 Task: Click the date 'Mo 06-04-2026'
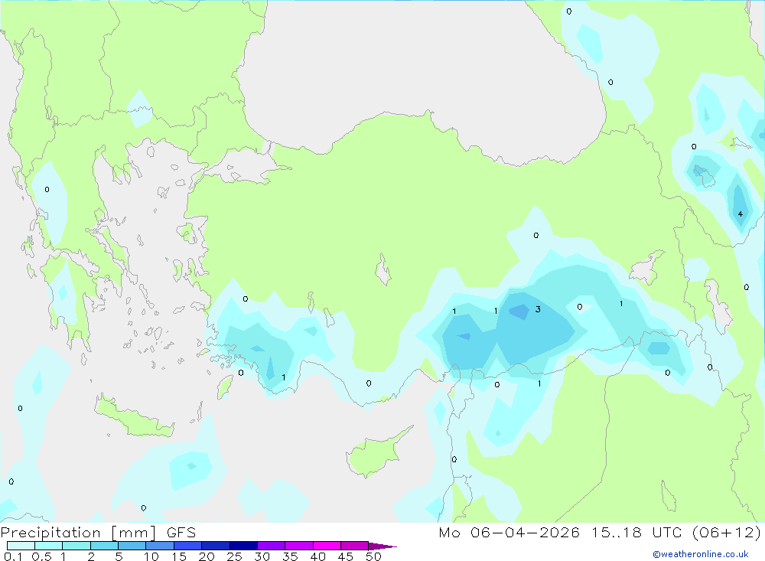pyautogui.click(x=509, y=533)
